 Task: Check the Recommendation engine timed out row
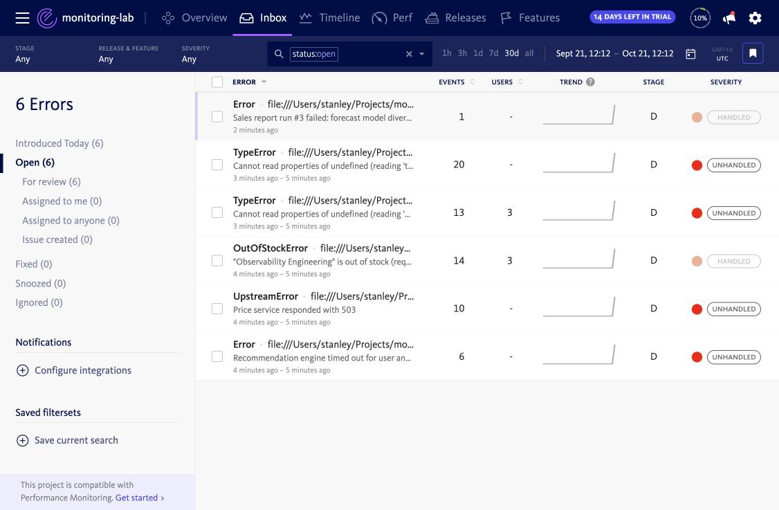[217, 356]
